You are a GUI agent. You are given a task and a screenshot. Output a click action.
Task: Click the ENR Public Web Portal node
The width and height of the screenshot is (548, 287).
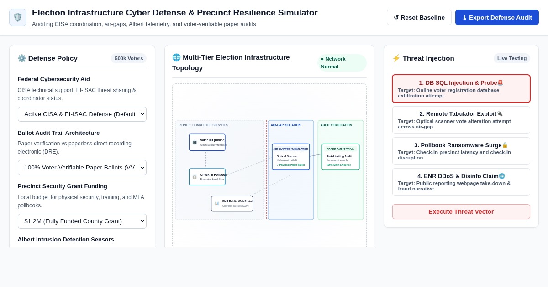tap(232, 204)
